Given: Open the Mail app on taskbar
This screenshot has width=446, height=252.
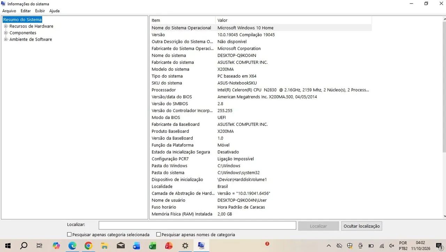Looking at the screenshot, I should coord(121,246).
